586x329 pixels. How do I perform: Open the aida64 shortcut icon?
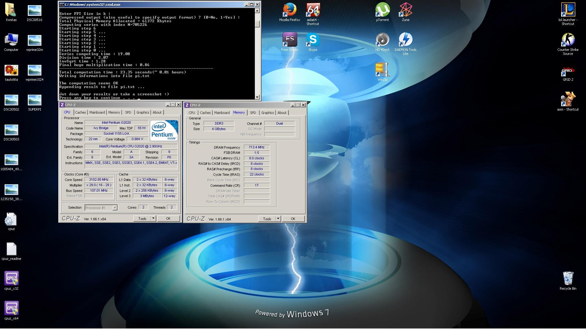313,14
